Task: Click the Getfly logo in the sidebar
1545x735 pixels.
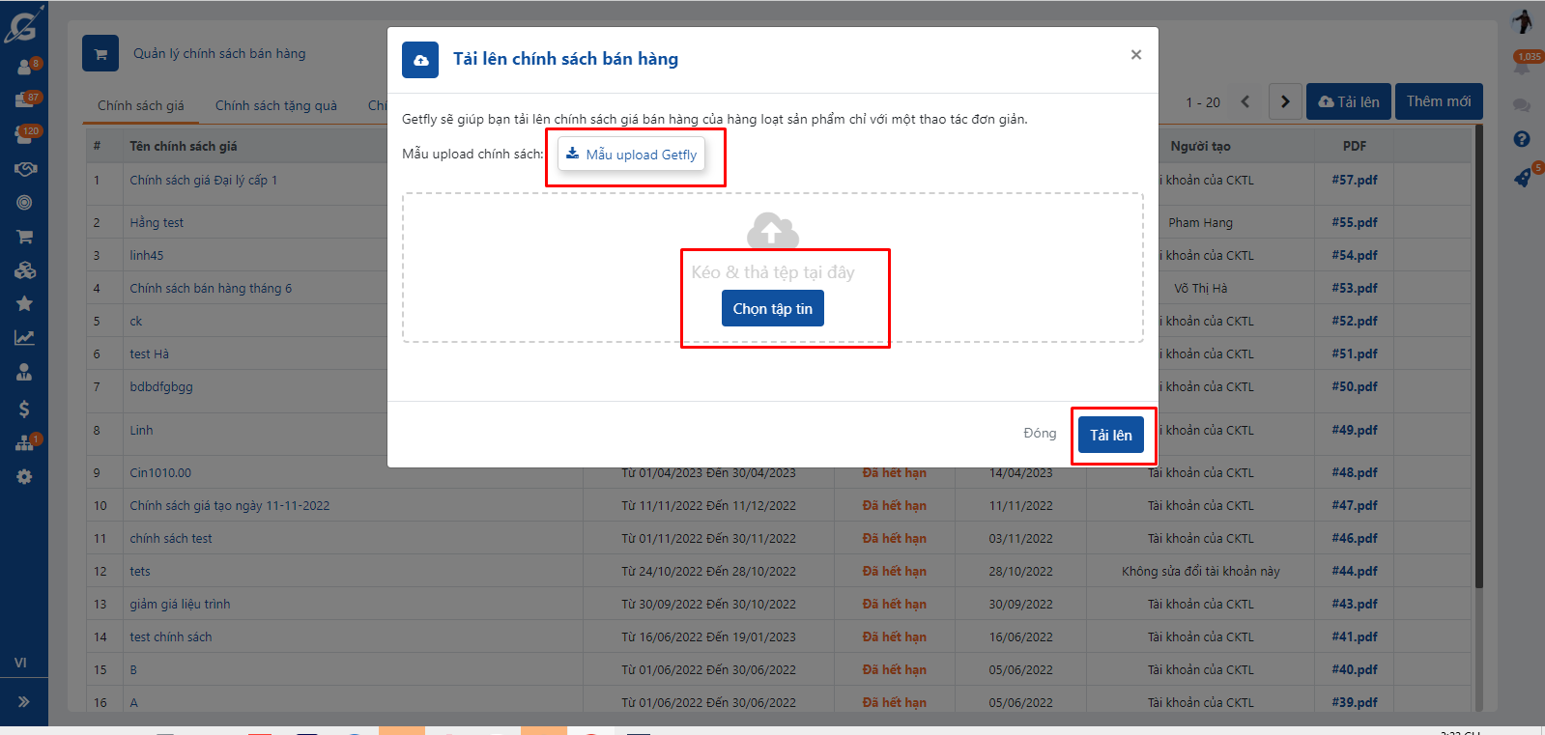Action: (23, 24)
